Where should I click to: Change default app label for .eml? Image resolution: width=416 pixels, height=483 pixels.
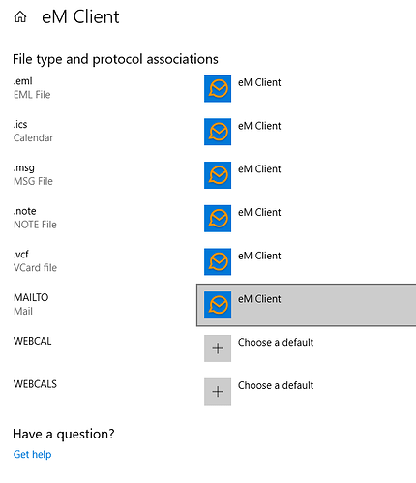[x=259, y=82]
